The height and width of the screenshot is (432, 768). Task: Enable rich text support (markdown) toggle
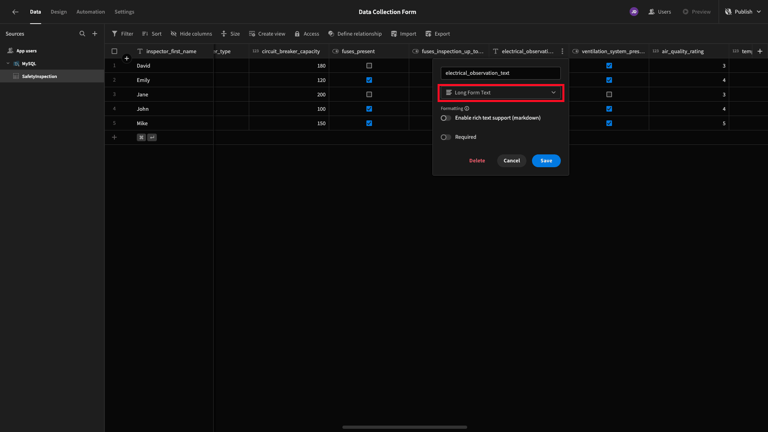click(446, 118)
